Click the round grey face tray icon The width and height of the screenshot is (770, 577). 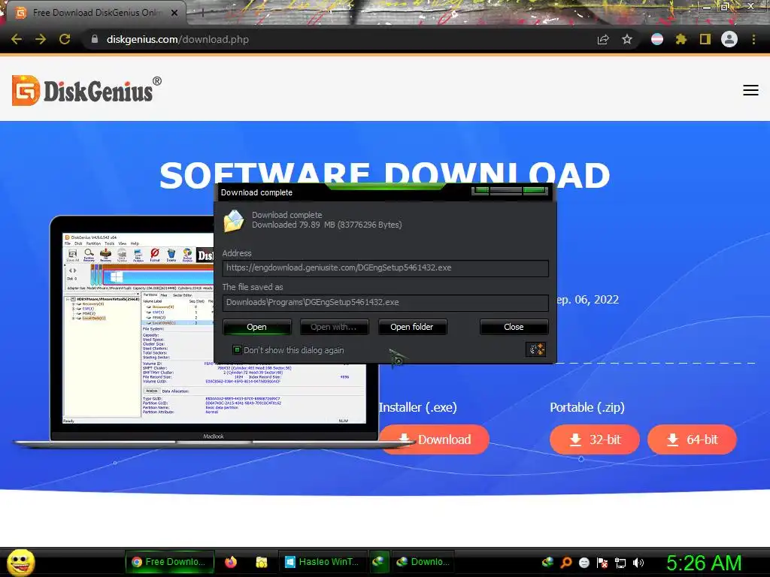[584, 563]
